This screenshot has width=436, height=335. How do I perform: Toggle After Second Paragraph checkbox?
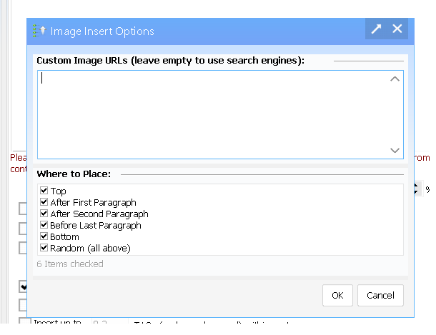click(44, 214)
